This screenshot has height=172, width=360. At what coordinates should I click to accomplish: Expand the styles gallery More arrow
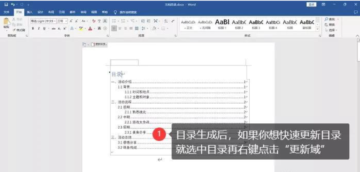click(317, 29)
